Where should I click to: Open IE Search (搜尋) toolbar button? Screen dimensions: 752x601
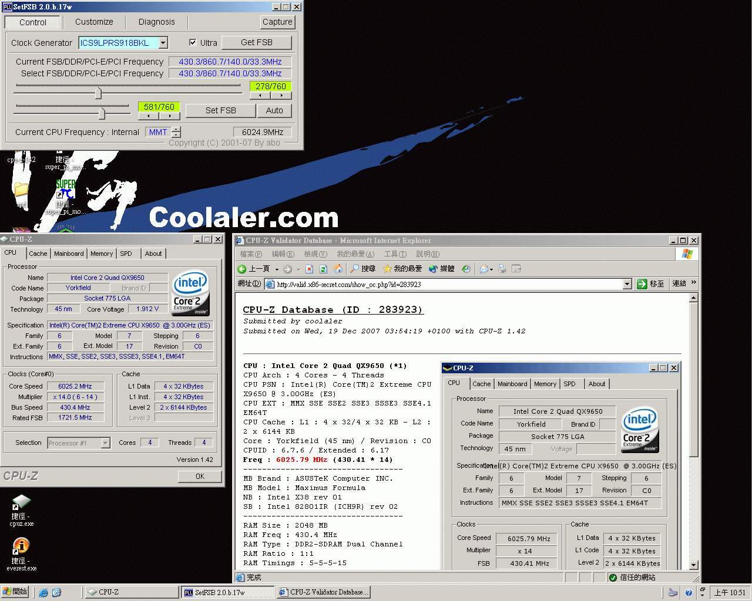point(362,269)
